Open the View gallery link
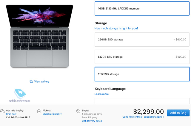The image size is (191, 126). tap(42, 81)
